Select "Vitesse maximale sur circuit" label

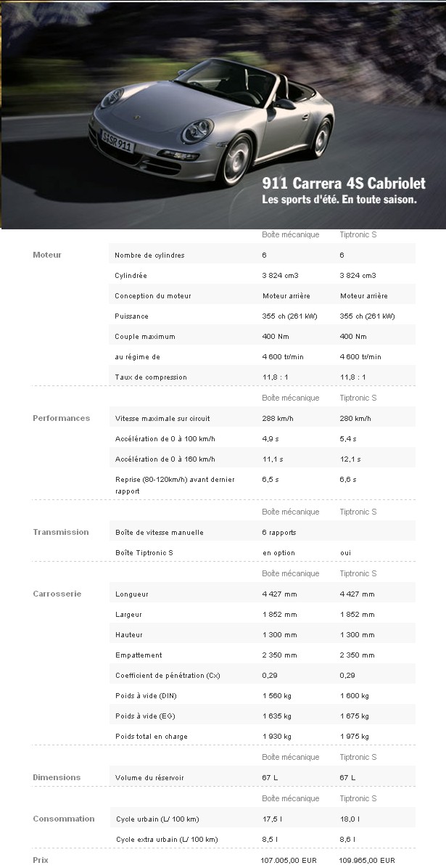pos(162,419)
